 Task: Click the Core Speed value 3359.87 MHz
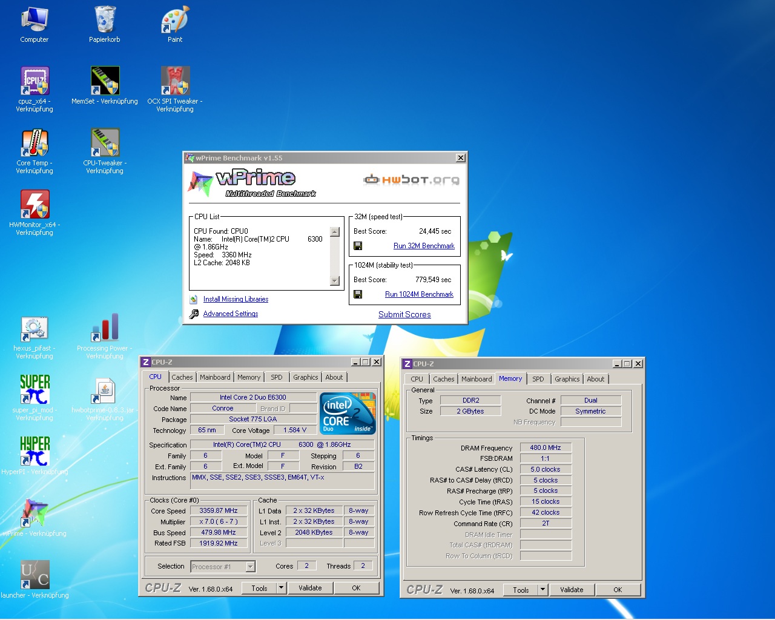click(219, 510)
